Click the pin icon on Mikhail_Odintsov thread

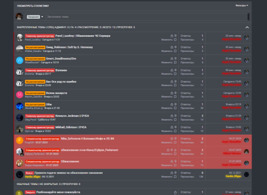[176, 127]
